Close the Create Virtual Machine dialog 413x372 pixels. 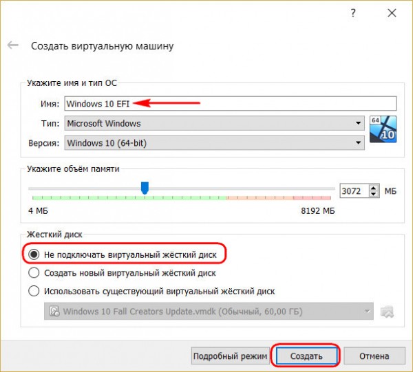[x=392, y=12]
